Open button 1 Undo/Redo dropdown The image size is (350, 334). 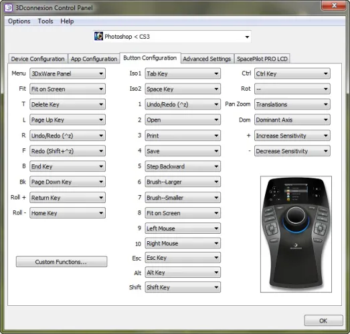(183, 104)
